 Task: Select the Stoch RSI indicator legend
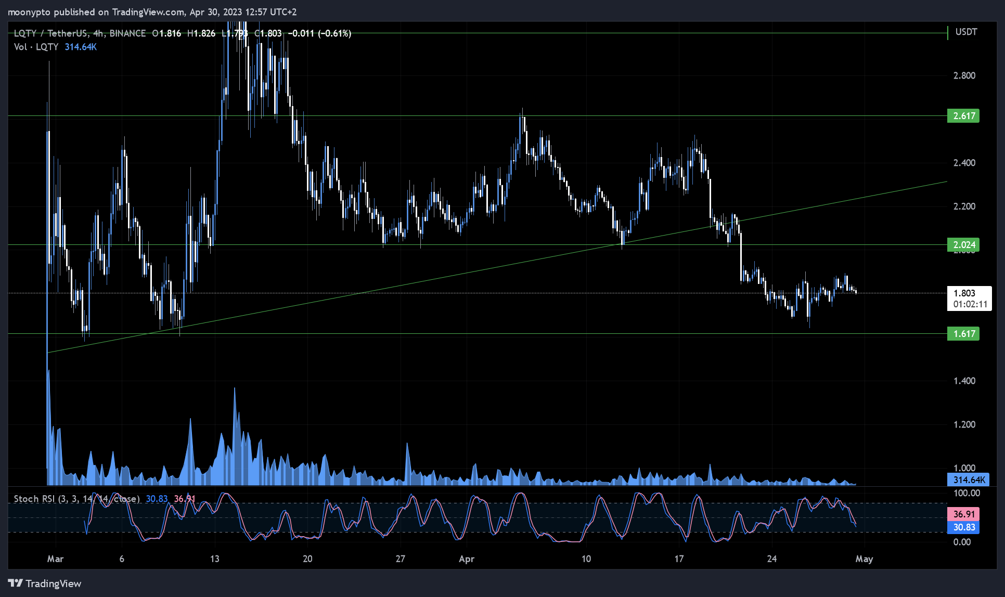76,499
